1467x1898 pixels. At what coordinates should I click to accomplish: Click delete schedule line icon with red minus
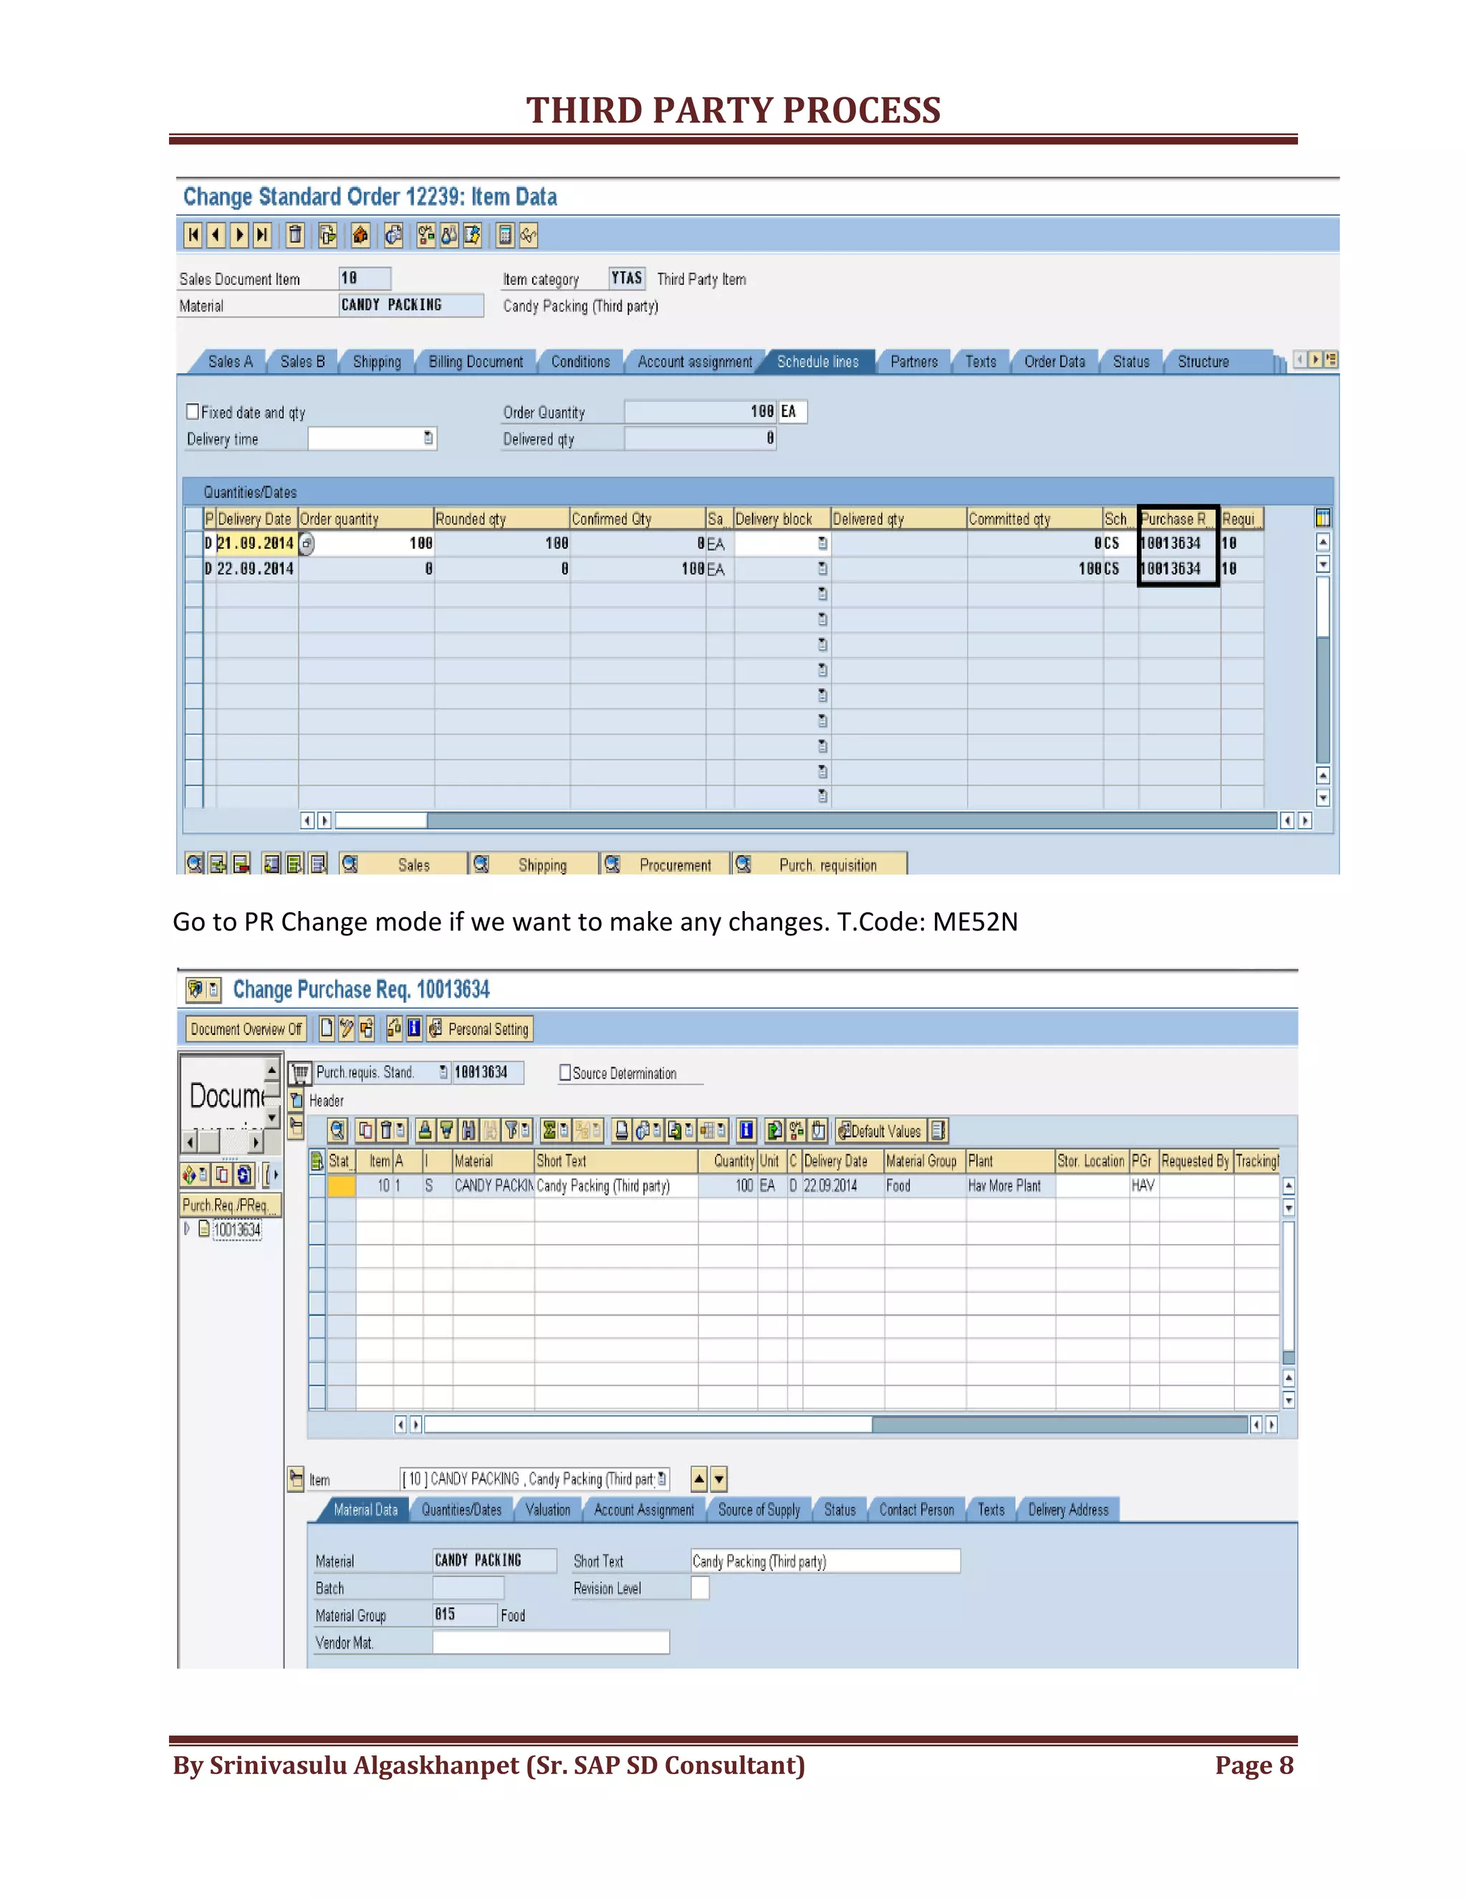[x=241, y=864]
